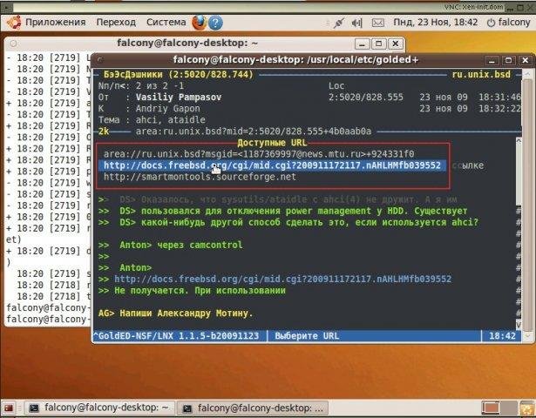The height and width of the screenshot is (418, 536).
Task: Click the ru.unix.bsd area name
Action: [481, 74]
